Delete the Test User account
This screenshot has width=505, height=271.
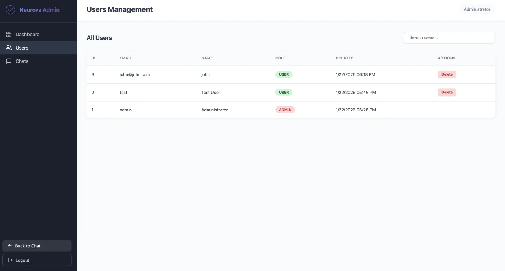tap(447, 92)
